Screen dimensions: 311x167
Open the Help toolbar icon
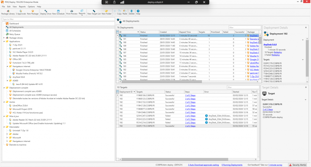click(x=138, y=12)
